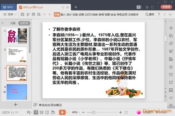The width and height of the screenshot is (175, 116).
Task: Open the 特色应用 ribbon tab
Action: point(122,14)
